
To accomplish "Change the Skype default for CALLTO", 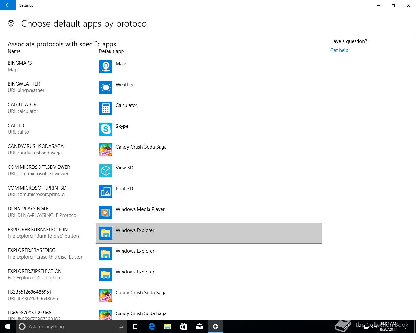I will 209,129.
